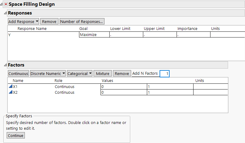The image size is (245, 143).
Task: Click the continuous factor icon beside X1
Action: (x=11, y=86)
